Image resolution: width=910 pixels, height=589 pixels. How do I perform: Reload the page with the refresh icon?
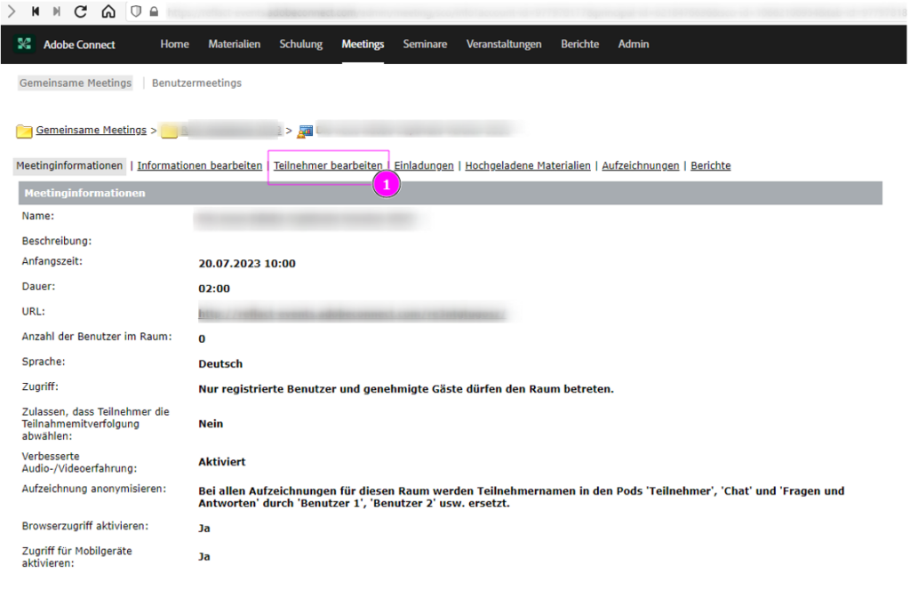coord(81,12)
